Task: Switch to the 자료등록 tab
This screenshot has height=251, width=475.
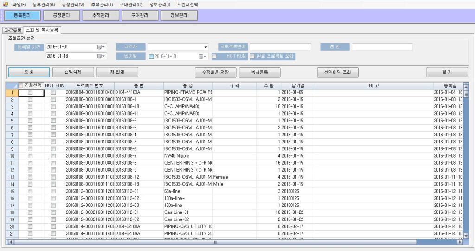Action: [13, 30]
